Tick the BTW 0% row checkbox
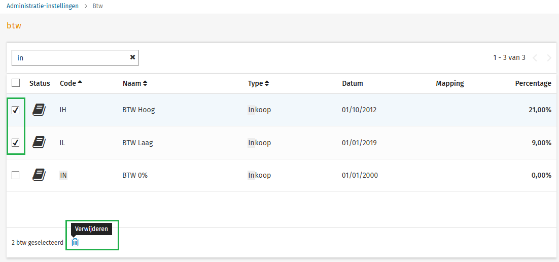 point(16,175)
